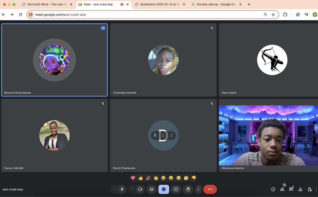Send the party popper reaction
Viewport: 318px width, 197px height.
coord(148,178)
